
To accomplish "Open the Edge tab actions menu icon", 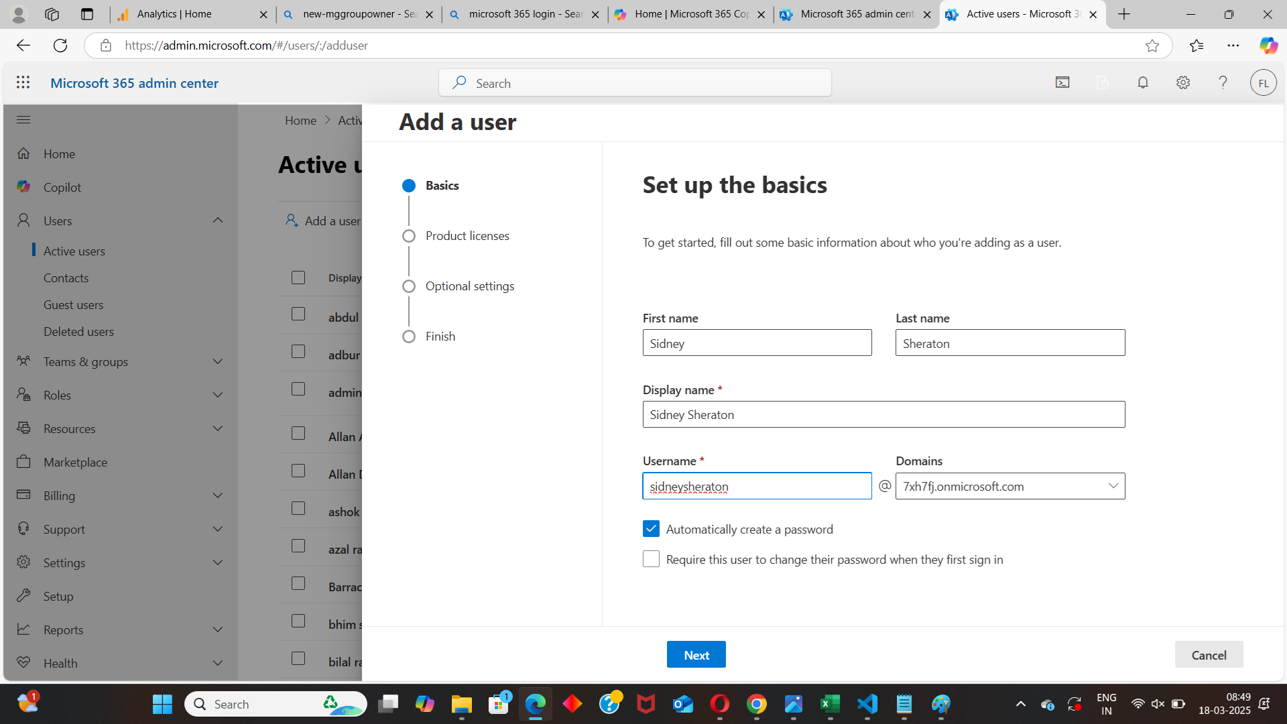I will [86, 14].
